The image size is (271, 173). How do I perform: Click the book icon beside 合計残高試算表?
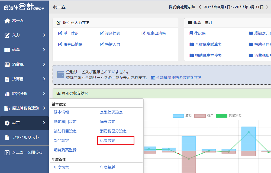(x=192, y=44)
